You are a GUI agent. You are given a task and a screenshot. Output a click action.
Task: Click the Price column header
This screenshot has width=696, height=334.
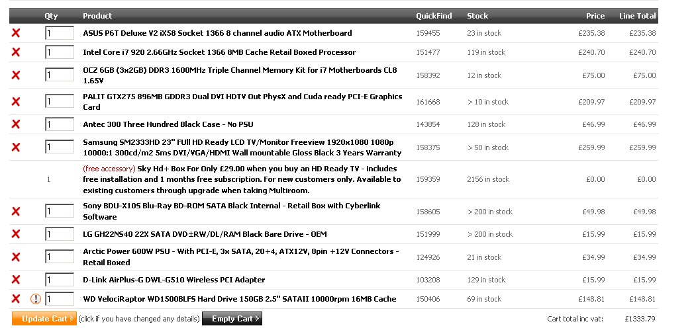[595, 16]
